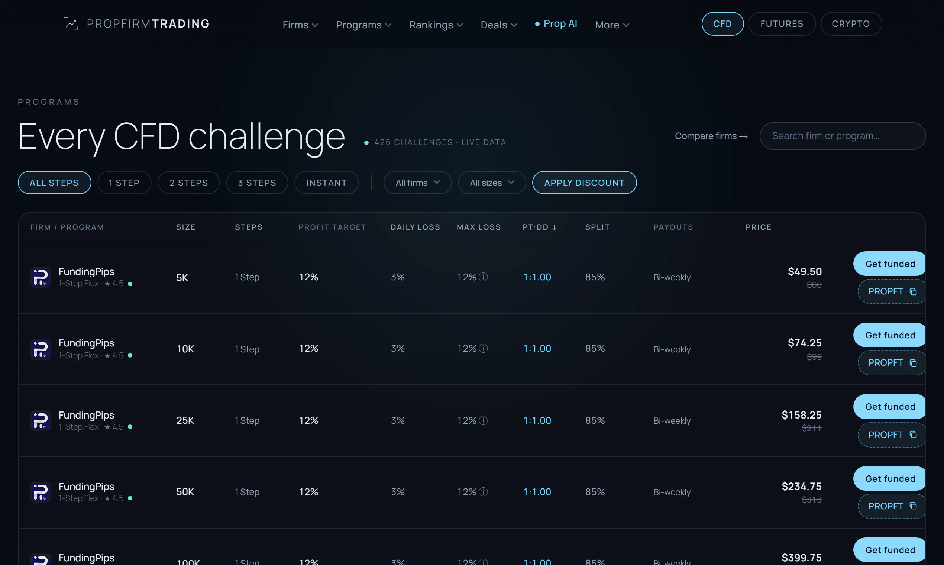Click the struck-through $66 original price
Image resolution: width=944 pixels, height=565 pixels.
814,285
